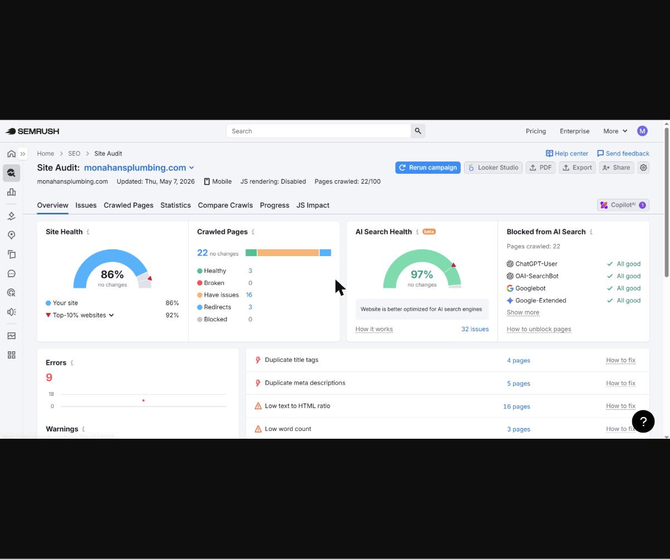Click the search magnifier button
Image resolution: width=670 pixels, height=559 pixels.
coord(418,131)
